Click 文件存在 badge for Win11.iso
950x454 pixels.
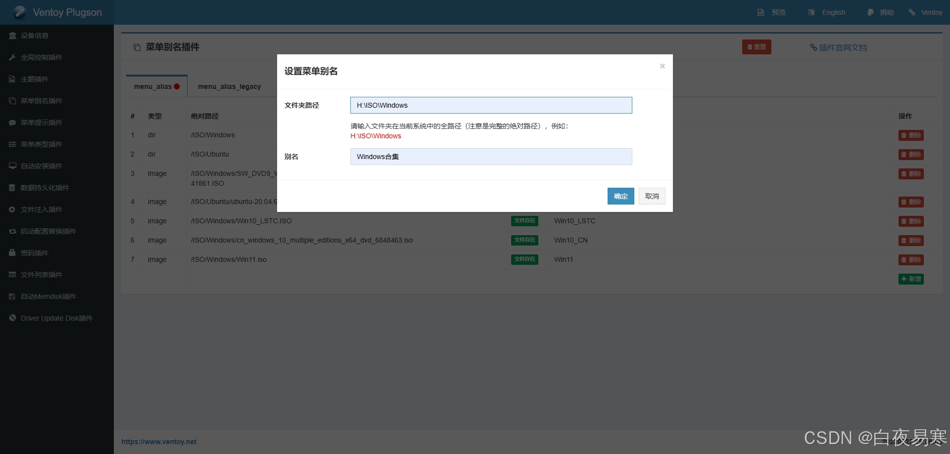point(524,259)
